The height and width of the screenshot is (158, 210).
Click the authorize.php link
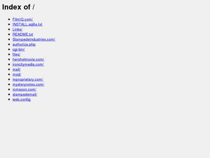coord(24,44)
